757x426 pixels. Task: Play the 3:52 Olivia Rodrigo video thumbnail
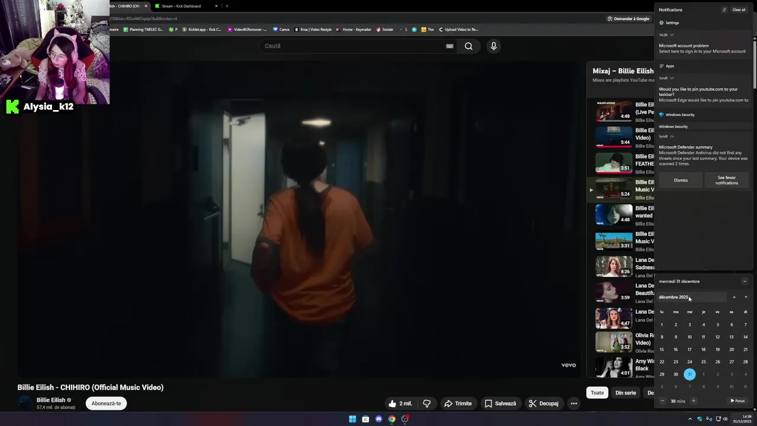[614, 342]
